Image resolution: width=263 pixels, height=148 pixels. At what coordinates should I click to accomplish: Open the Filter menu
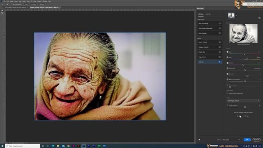pyautogui.click(x=28, y=1)
